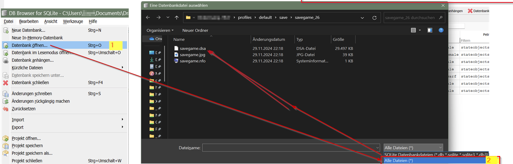Screen dimensions: 513x164
Task: Open the Alle Dateien (*) file type combo box
Action: click(413, 148)
